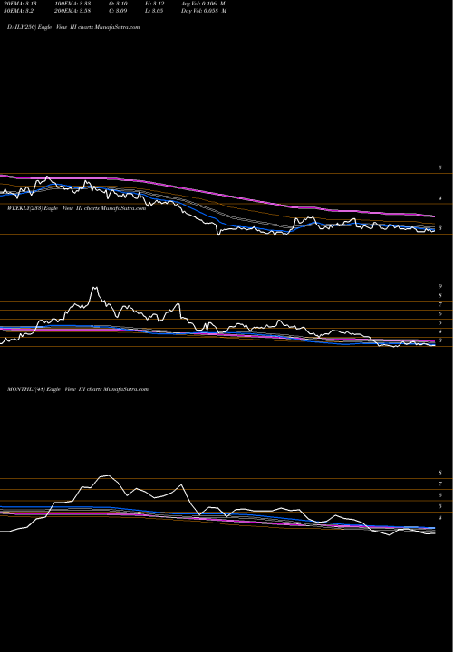Click the Day Vol reading
The image size is (453, 652).
[x=204, y=11]
